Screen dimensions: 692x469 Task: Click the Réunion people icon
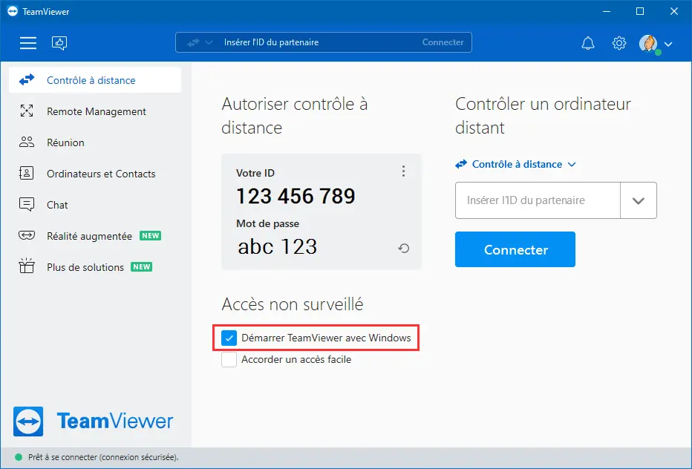[x=27, y=142]
